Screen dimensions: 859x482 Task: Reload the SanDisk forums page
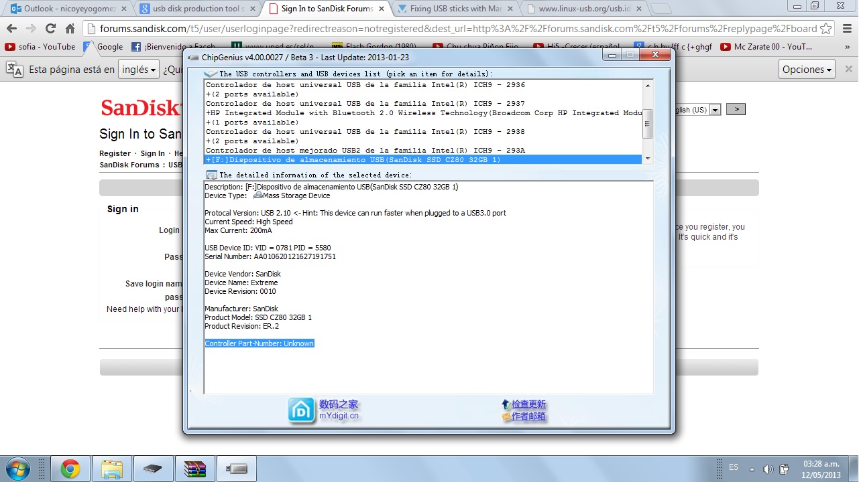50,29
